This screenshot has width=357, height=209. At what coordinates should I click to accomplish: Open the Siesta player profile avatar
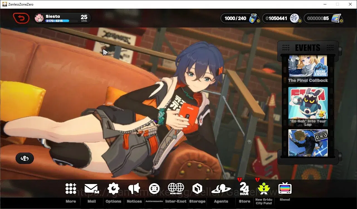(39, 18)
